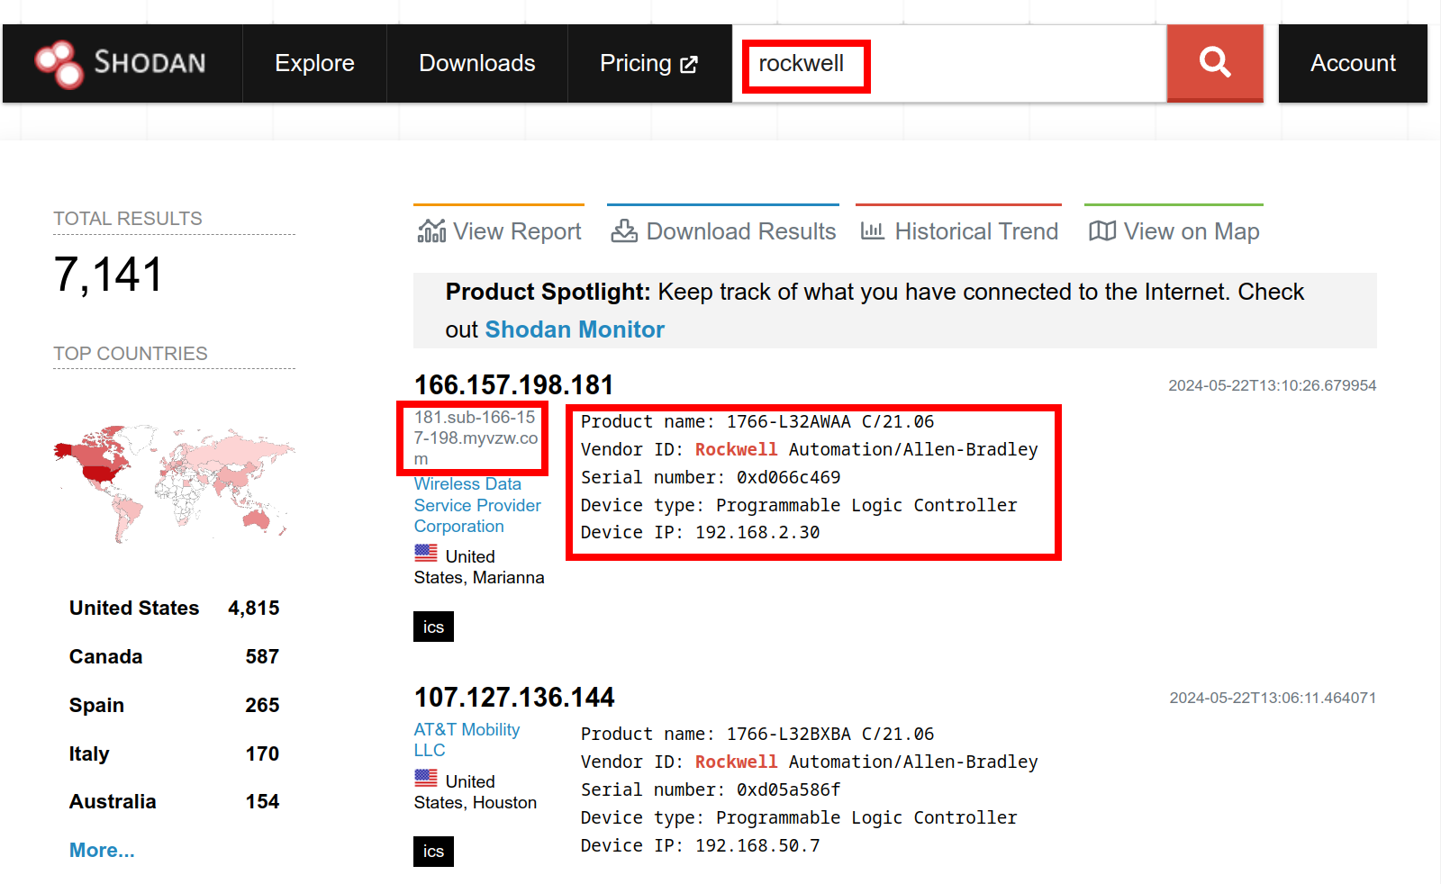Click the Shodan logo icon

[x=59, y=64]
